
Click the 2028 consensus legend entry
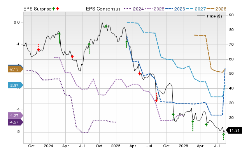click(216, 9)
